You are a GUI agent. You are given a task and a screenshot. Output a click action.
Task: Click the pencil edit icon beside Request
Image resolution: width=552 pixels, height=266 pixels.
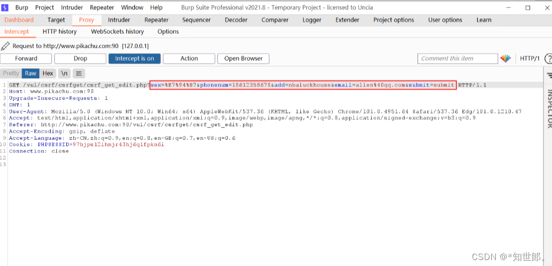(5, 46)
